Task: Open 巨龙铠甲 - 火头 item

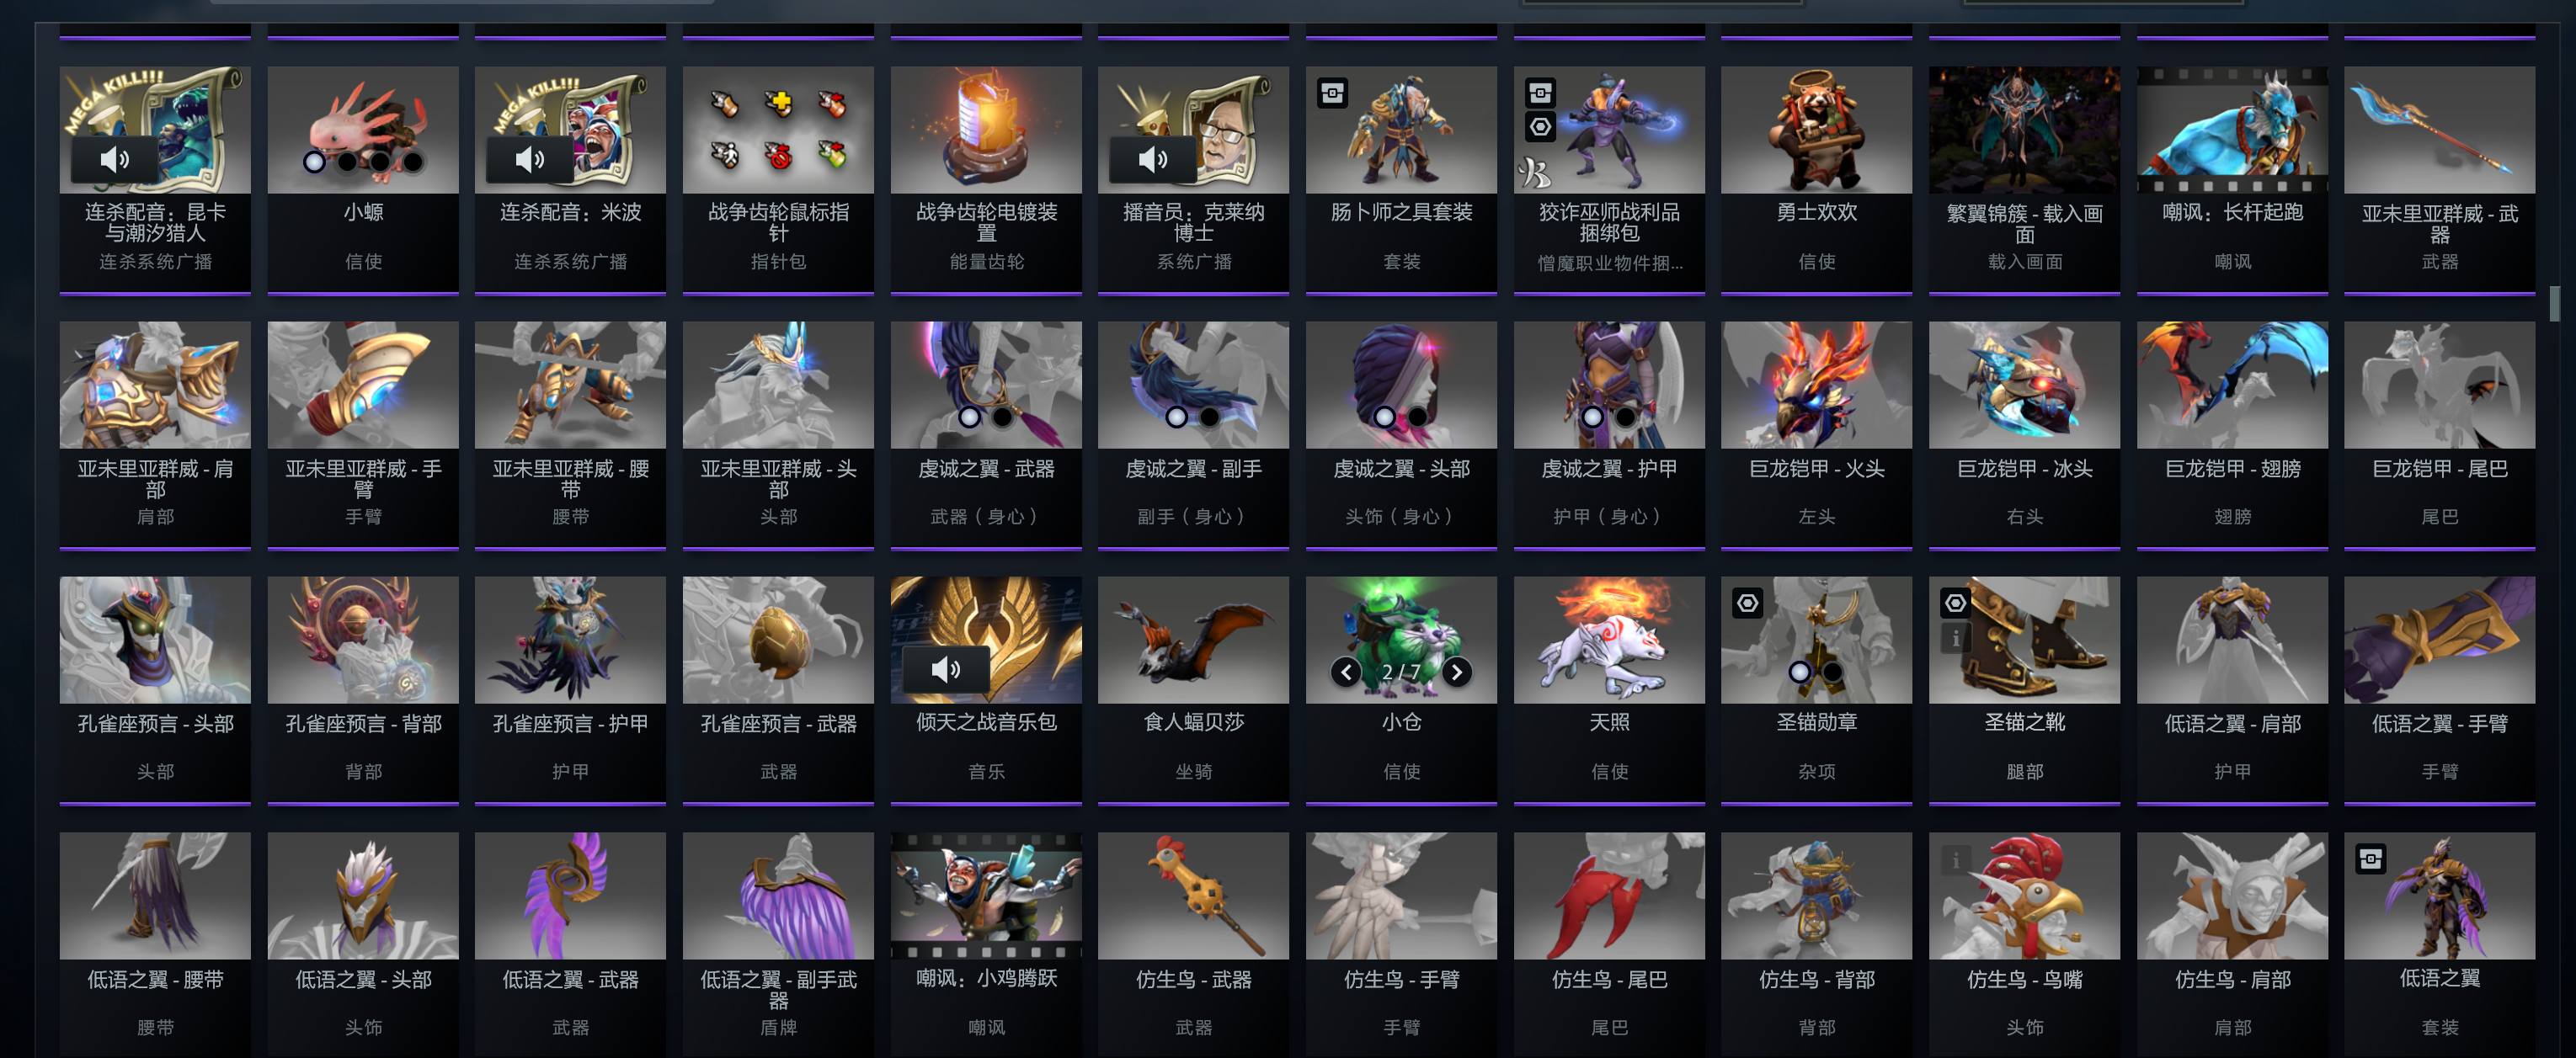Action: click(1816, 434)
